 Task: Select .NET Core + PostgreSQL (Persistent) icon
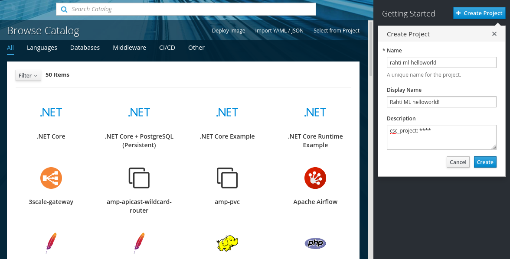coord(139,113)
